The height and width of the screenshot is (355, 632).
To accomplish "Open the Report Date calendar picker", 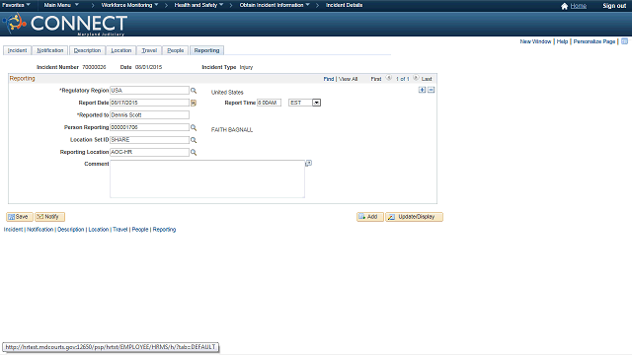I will click(x=194, y=103).
